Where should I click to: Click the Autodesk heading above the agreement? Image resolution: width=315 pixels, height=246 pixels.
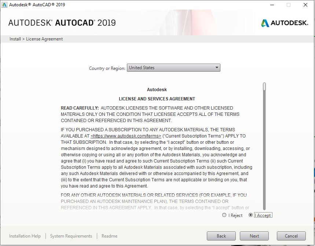157,89
